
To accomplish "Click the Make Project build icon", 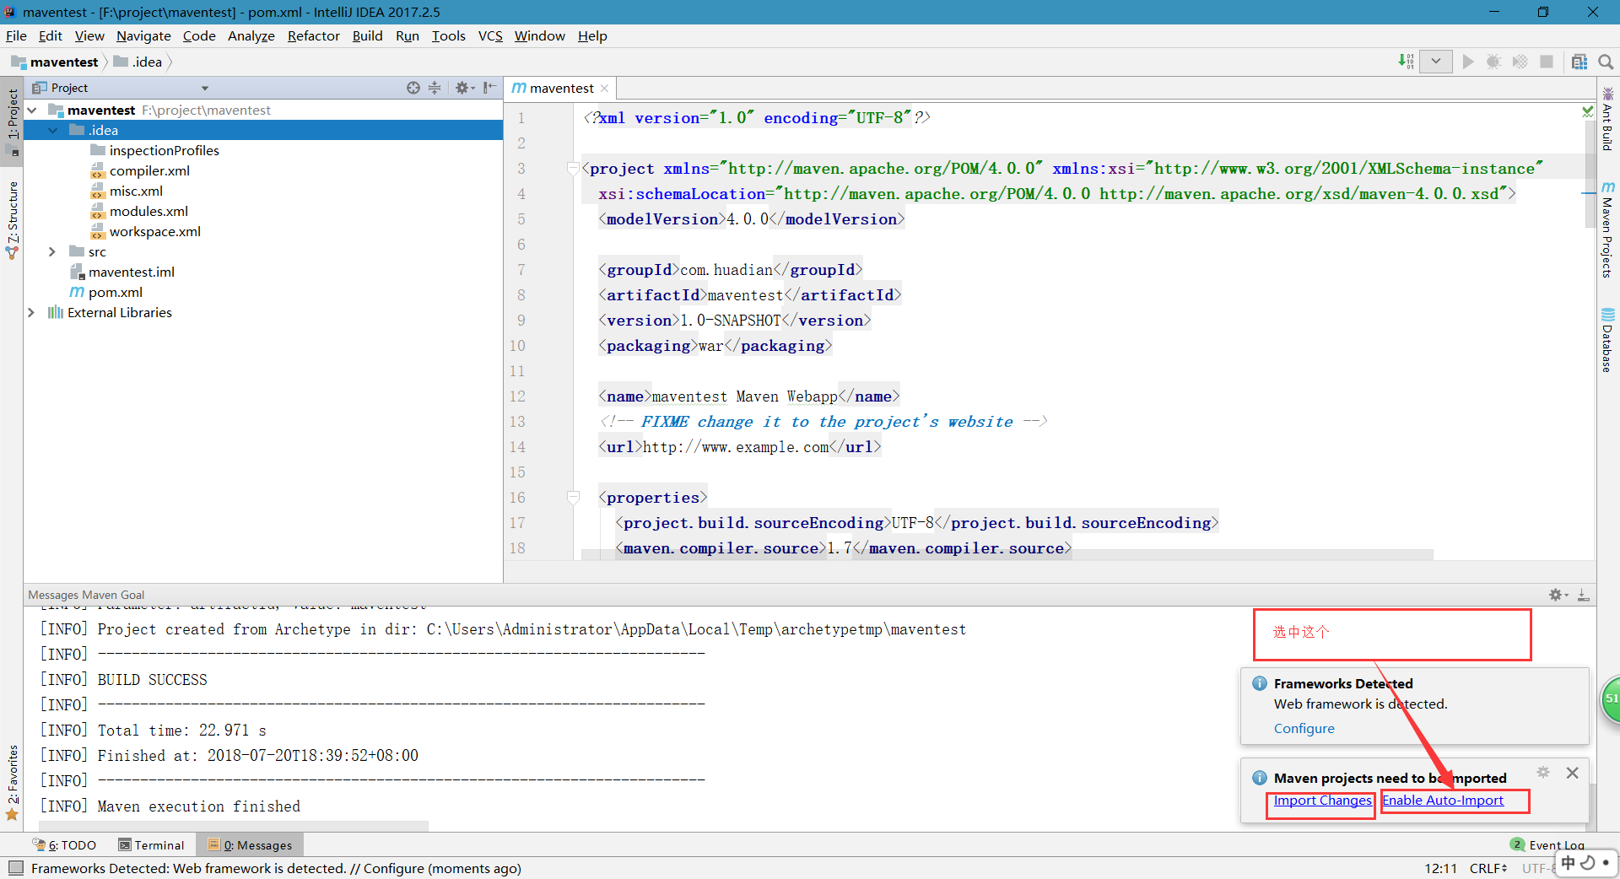I will point(1406,62).
